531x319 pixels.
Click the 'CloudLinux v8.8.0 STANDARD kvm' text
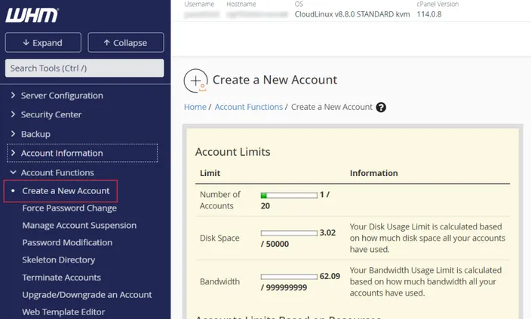(352, 14)
